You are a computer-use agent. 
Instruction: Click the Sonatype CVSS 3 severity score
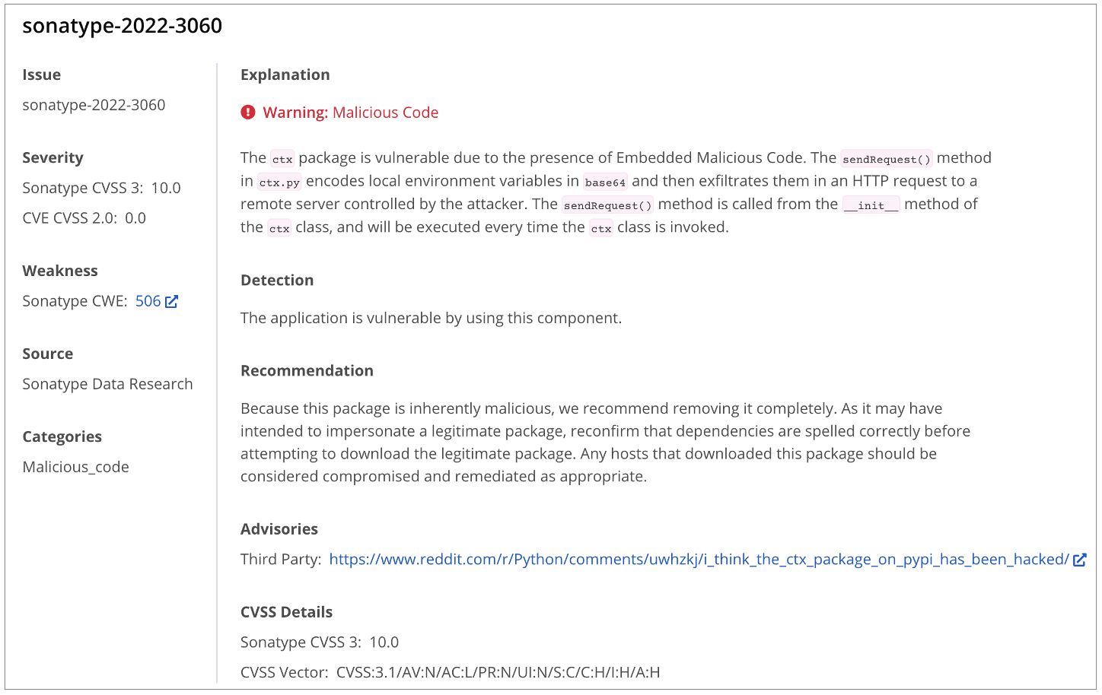(166, 188)
